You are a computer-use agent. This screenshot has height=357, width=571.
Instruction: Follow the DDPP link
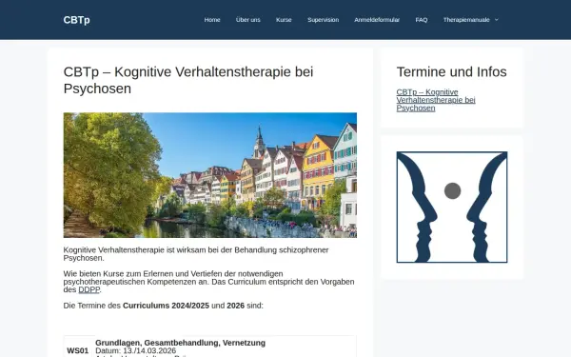(89, 290)
